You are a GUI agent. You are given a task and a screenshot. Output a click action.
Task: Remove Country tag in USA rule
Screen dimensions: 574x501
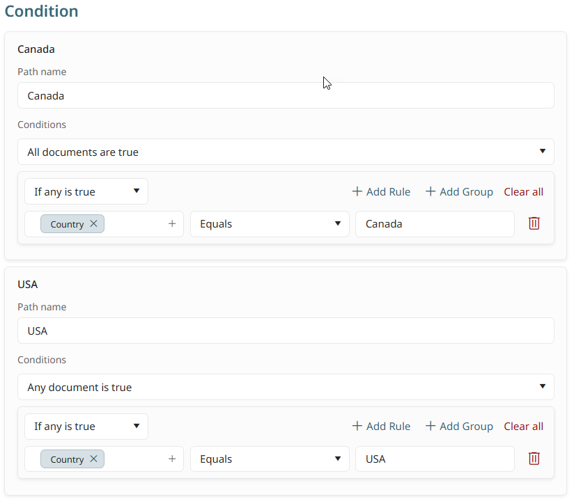coord(94,459)
